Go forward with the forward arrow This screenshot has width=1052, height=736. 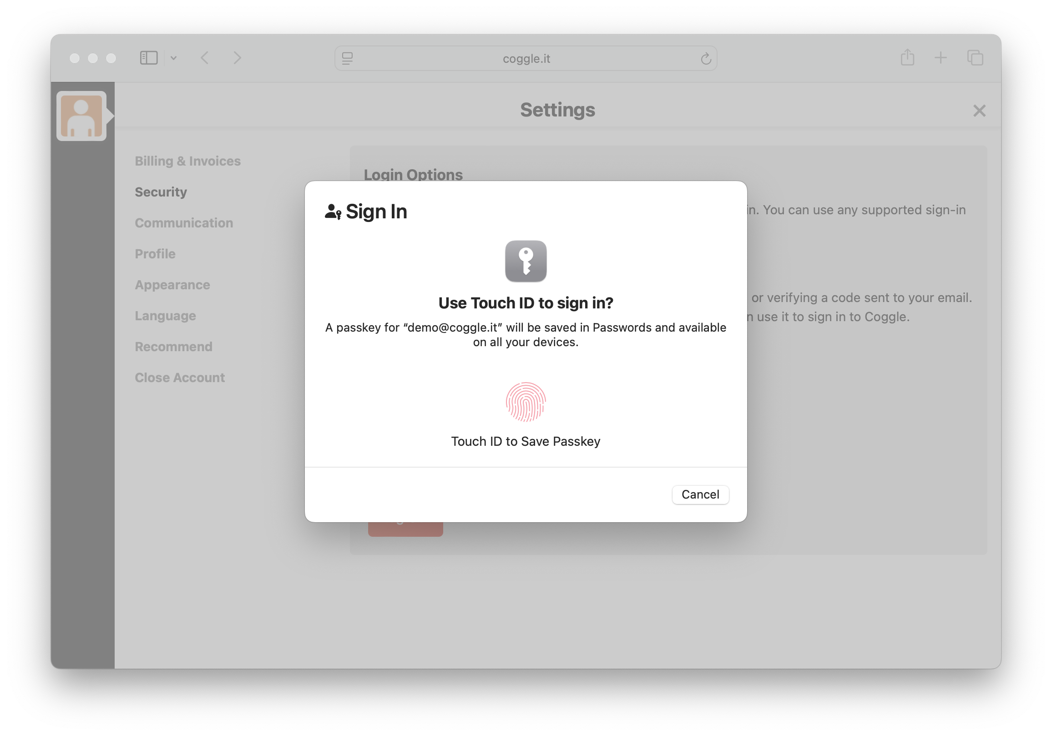237,58
